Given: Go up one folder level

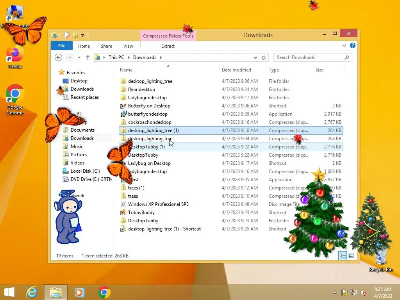Looking at the screenshot, I should pos(88,57).
